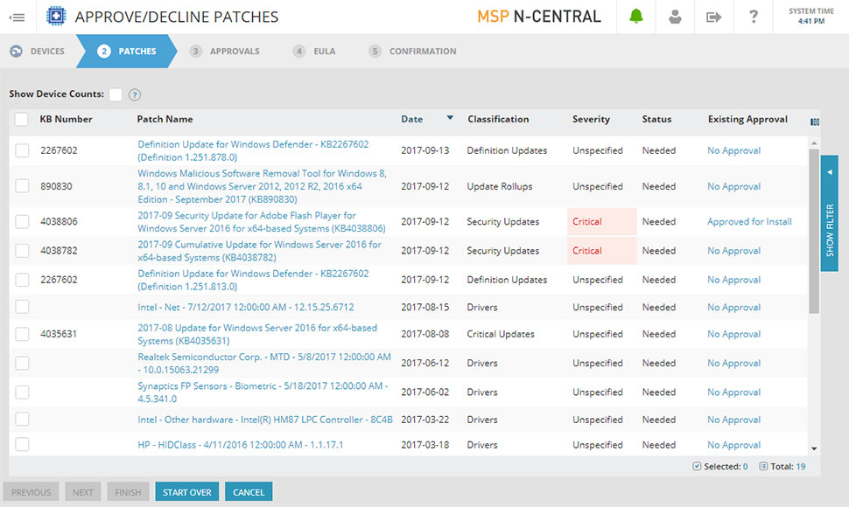Click No Approval for KB 890830
The height and width of the screenshot is (507, 849).
733,186
